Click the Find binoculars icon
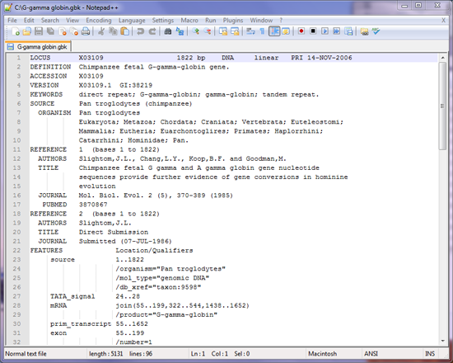Viewport: 453px width, 363px height. (168, 31)
